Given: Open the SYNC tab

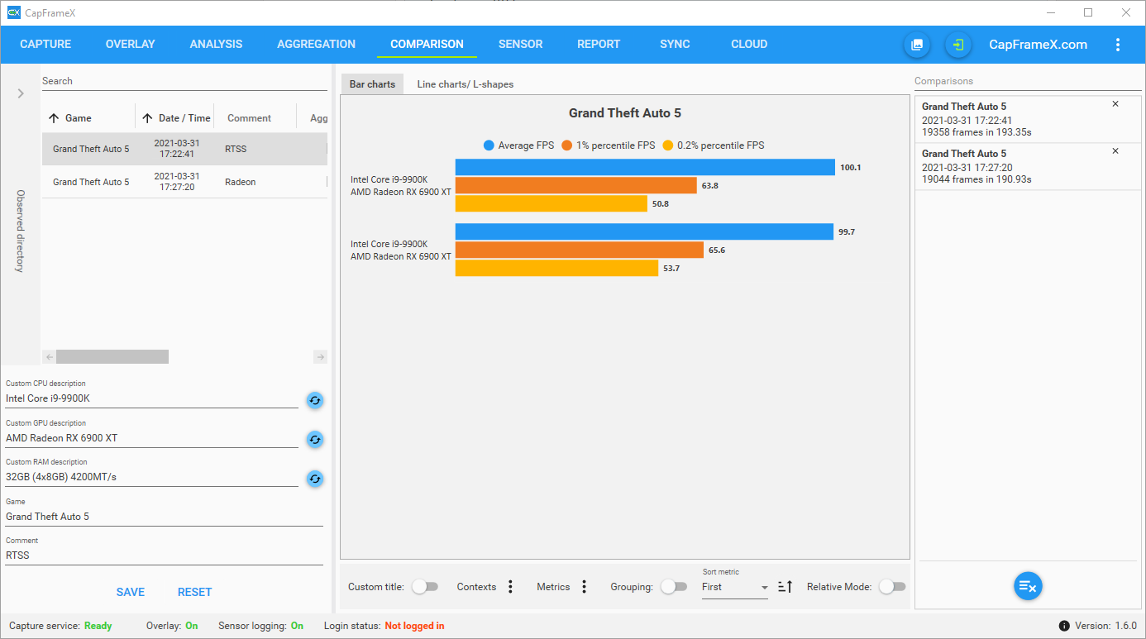Looking at the screenshot, I should [675, 45].
